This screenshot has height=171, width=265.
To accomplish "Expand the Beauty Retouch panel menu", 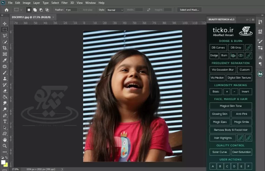I will [x=253, y=19].
